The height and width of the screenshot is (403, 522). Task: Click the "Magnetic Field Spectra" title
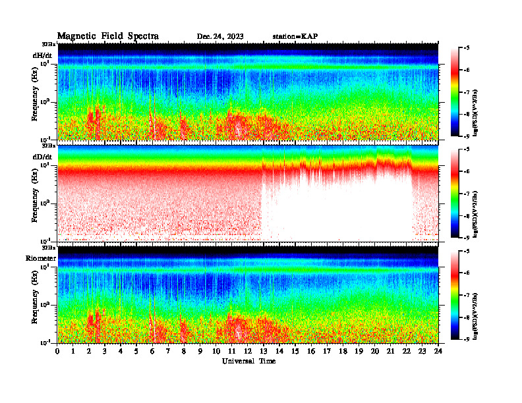pos(108,36)
